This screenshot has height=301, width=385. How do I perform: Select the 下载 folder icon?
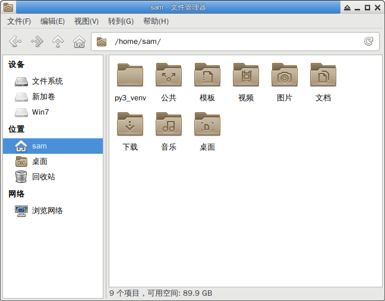tap(130, 125)
